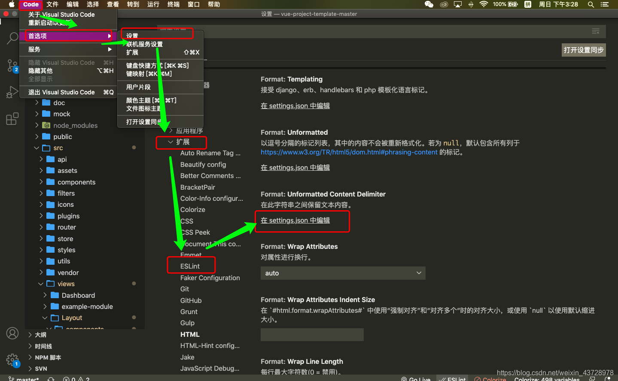Click ESLint status bar item
The width and height of the screenshot is (618, 381).
[452, 379]
